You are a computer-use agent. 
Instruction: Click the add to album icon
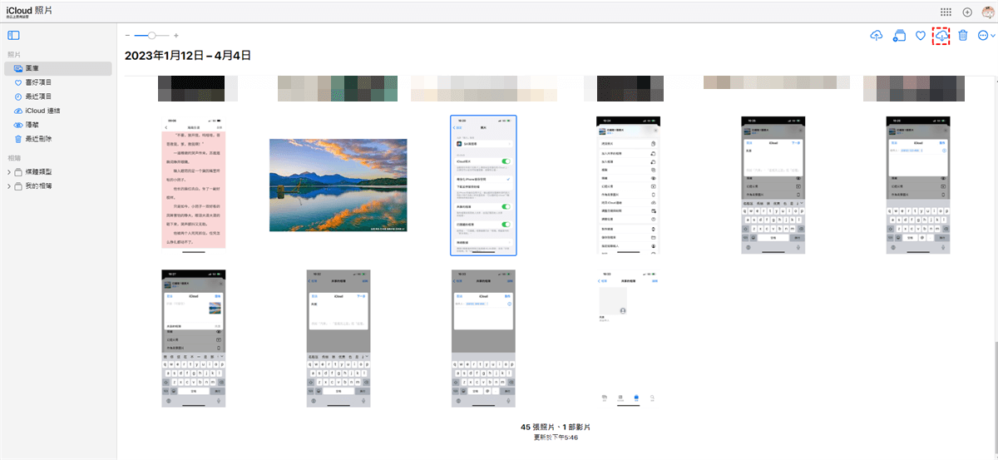[x=899, y=36]
